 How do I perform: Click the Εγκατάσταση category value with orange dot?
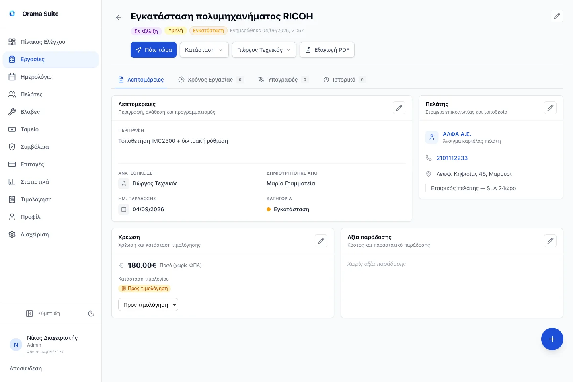[x=291, y=209]
